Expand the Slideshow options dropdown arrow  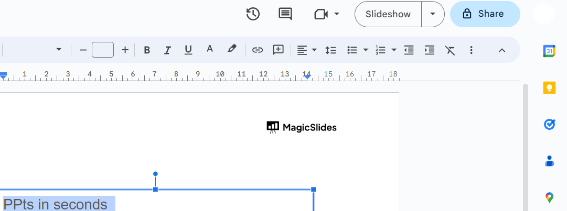tap(433, 14)
